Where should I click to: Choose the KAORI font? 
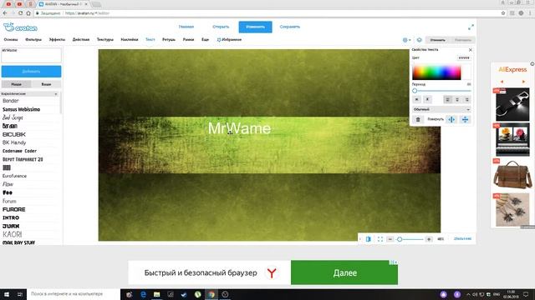pos(13,234)
